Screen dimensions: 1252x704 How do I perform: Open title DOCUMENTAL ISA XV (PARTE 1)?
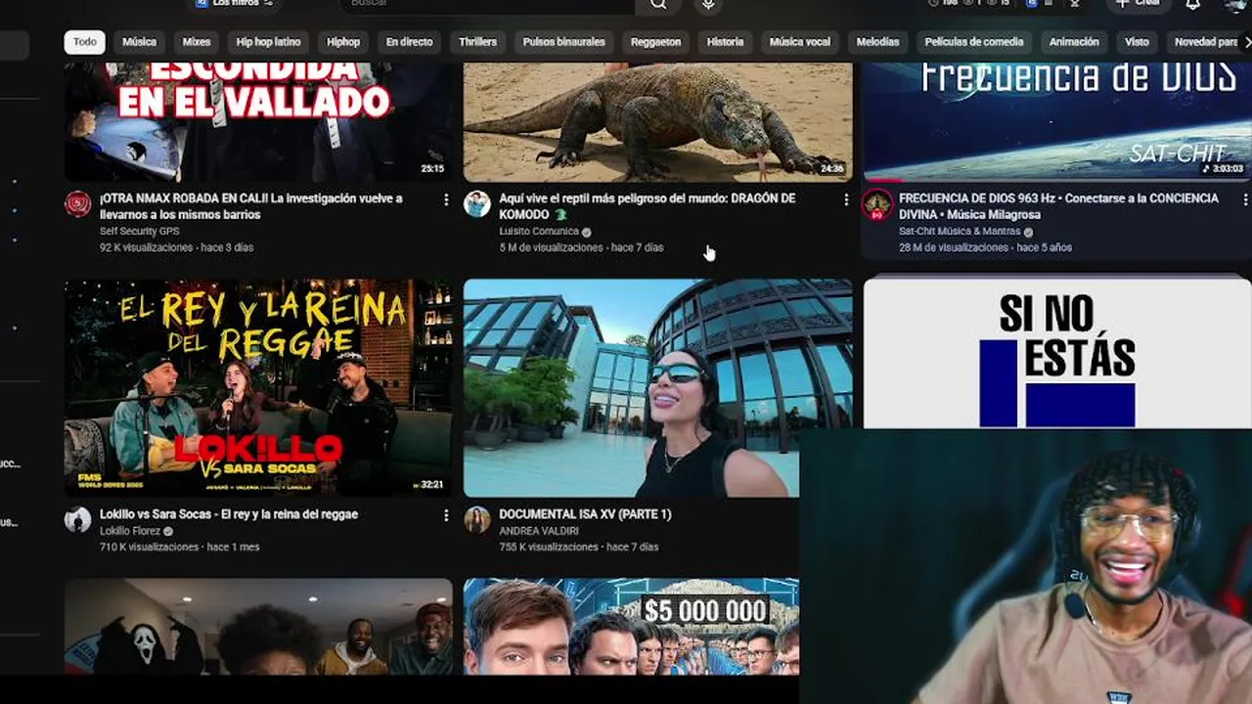585,514
